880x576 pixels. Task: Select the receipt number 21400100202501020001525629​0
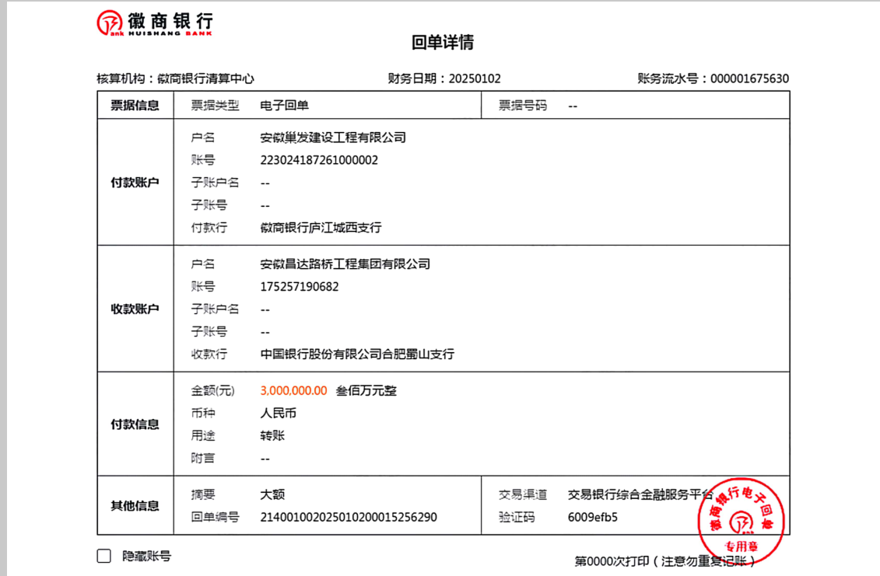tap(349, 517)
